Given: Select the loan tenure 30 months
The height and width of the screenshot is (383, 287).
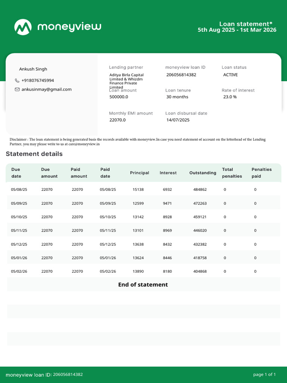Looking at the screenshot, I should pyautogui.click(x=177, y=97).
